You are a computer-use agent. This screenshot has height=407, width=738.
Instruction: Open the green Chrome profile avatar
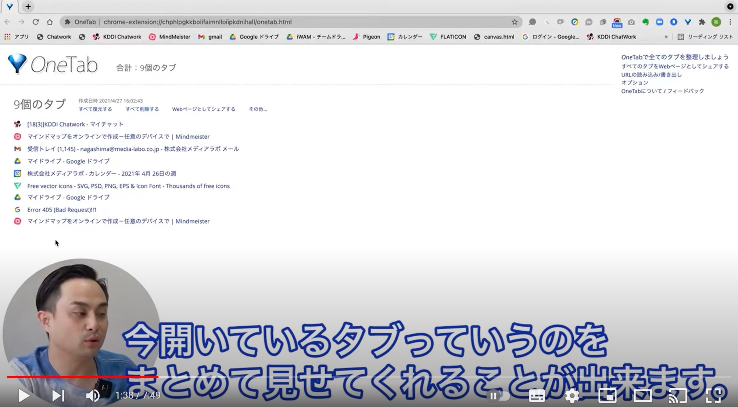click(x=716, y=22)
